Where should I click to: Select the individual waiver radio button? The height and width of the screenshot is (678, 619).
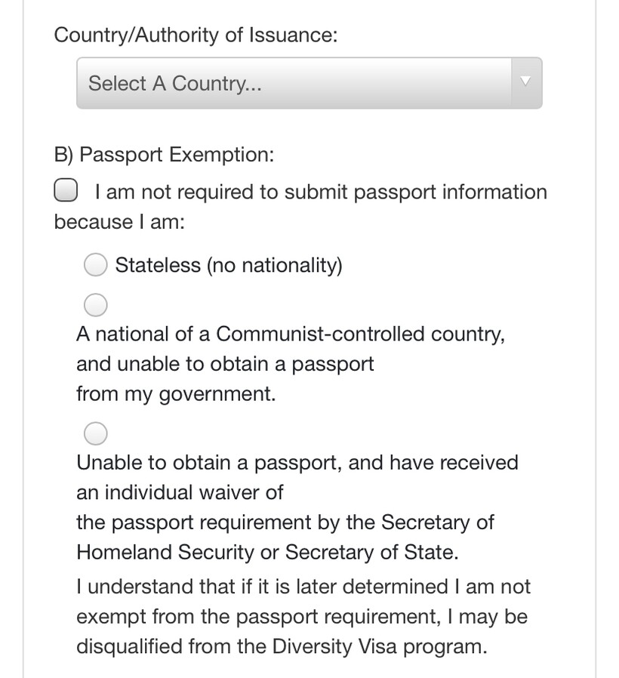click(x=95, y=433)
